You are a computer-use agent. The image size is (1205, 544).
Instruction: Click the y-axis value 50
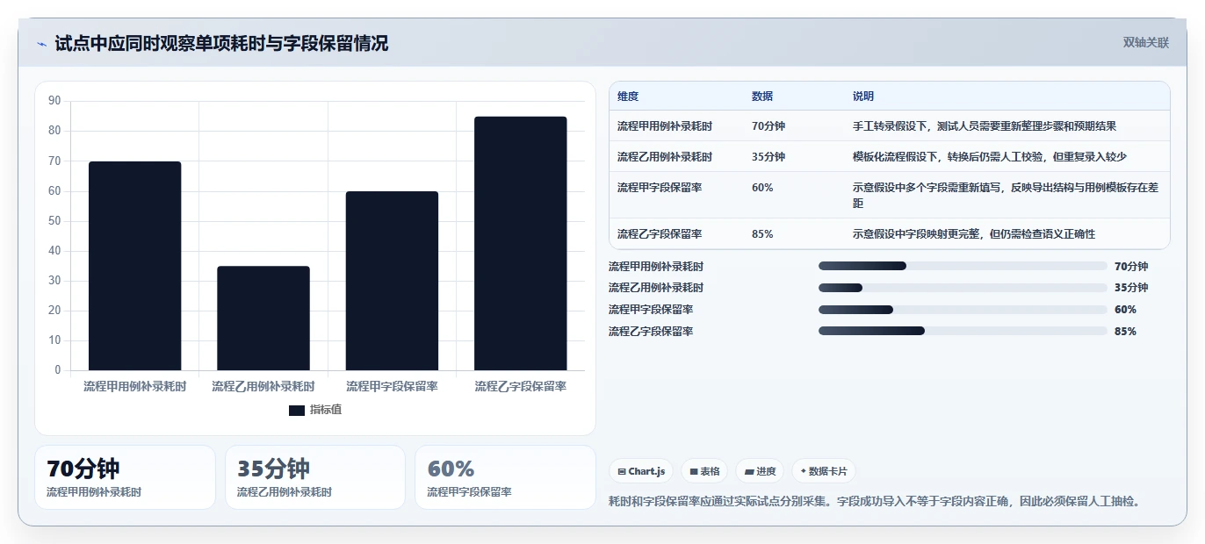(54, 220)
